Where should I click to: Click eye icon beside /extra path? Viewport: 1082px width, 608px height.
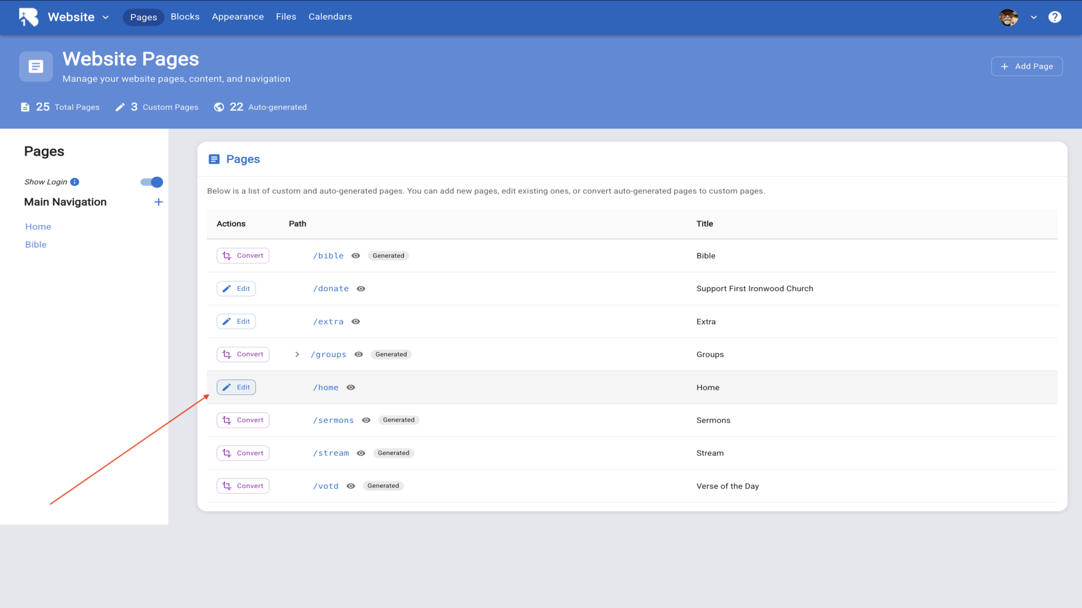(x=356, y=321)
